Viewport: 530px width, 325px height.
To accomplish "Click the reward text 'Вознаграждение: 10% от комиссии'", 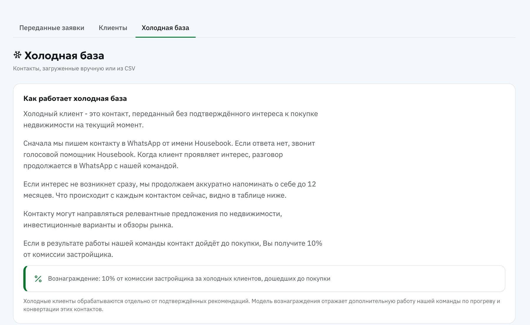I will coord(189,279).
